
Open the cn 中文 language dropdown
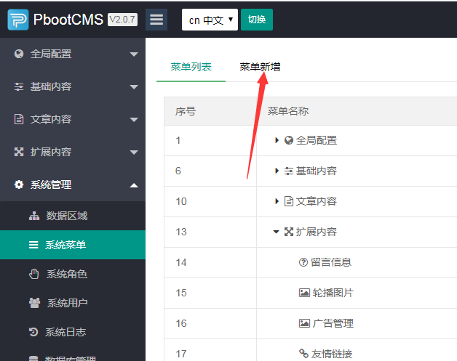coord(210,20)
